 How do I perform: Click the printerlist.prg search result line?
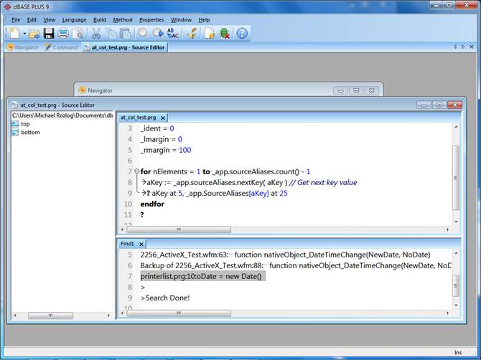point(202,276)
